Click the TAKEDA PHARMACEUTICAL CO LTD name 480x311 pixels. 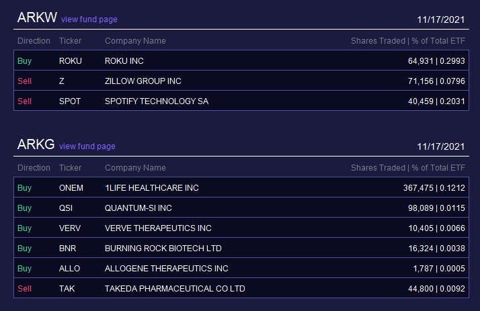click(x=175, y=289)
